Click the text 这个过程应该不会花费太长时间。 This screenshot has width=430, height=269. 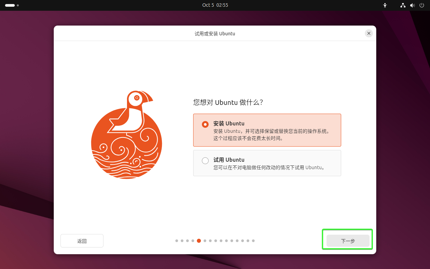pyautogui.click(x=248, y=138)
